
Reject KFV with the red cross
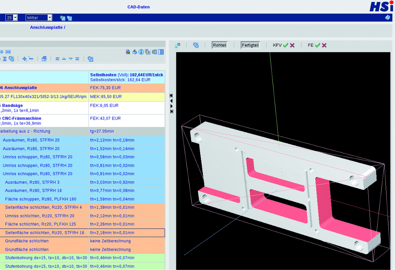[x=292, y=46]
